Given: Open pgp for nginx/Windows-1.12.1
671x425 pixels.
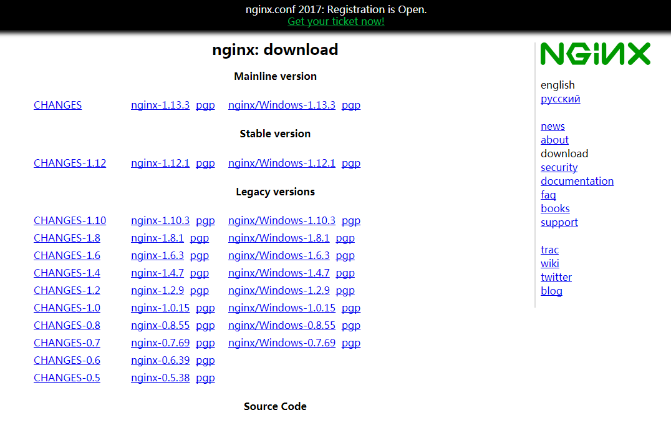Looking at the screenshot, I should click(351, 164).
